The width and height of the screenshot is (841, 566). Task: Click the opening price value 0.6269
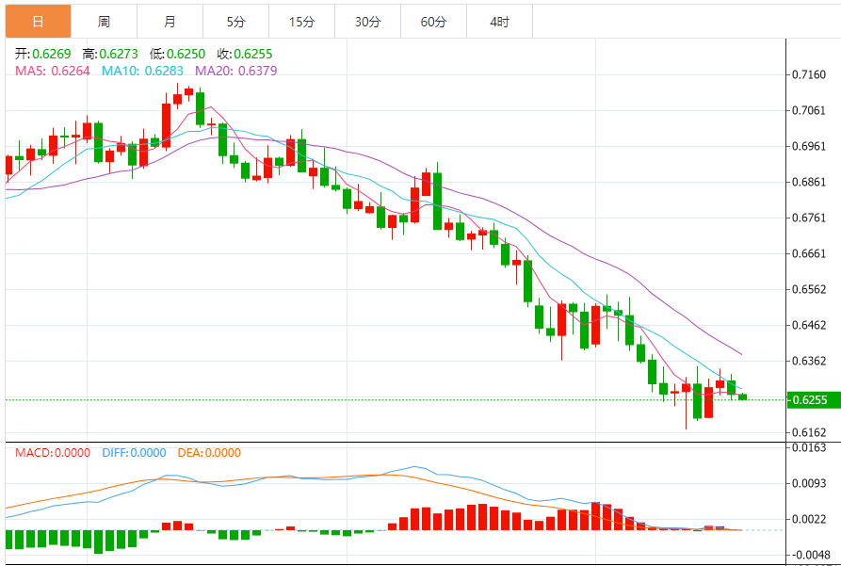[x=52, y=54]
